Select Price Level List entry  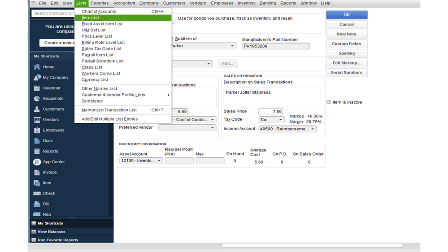123,36
